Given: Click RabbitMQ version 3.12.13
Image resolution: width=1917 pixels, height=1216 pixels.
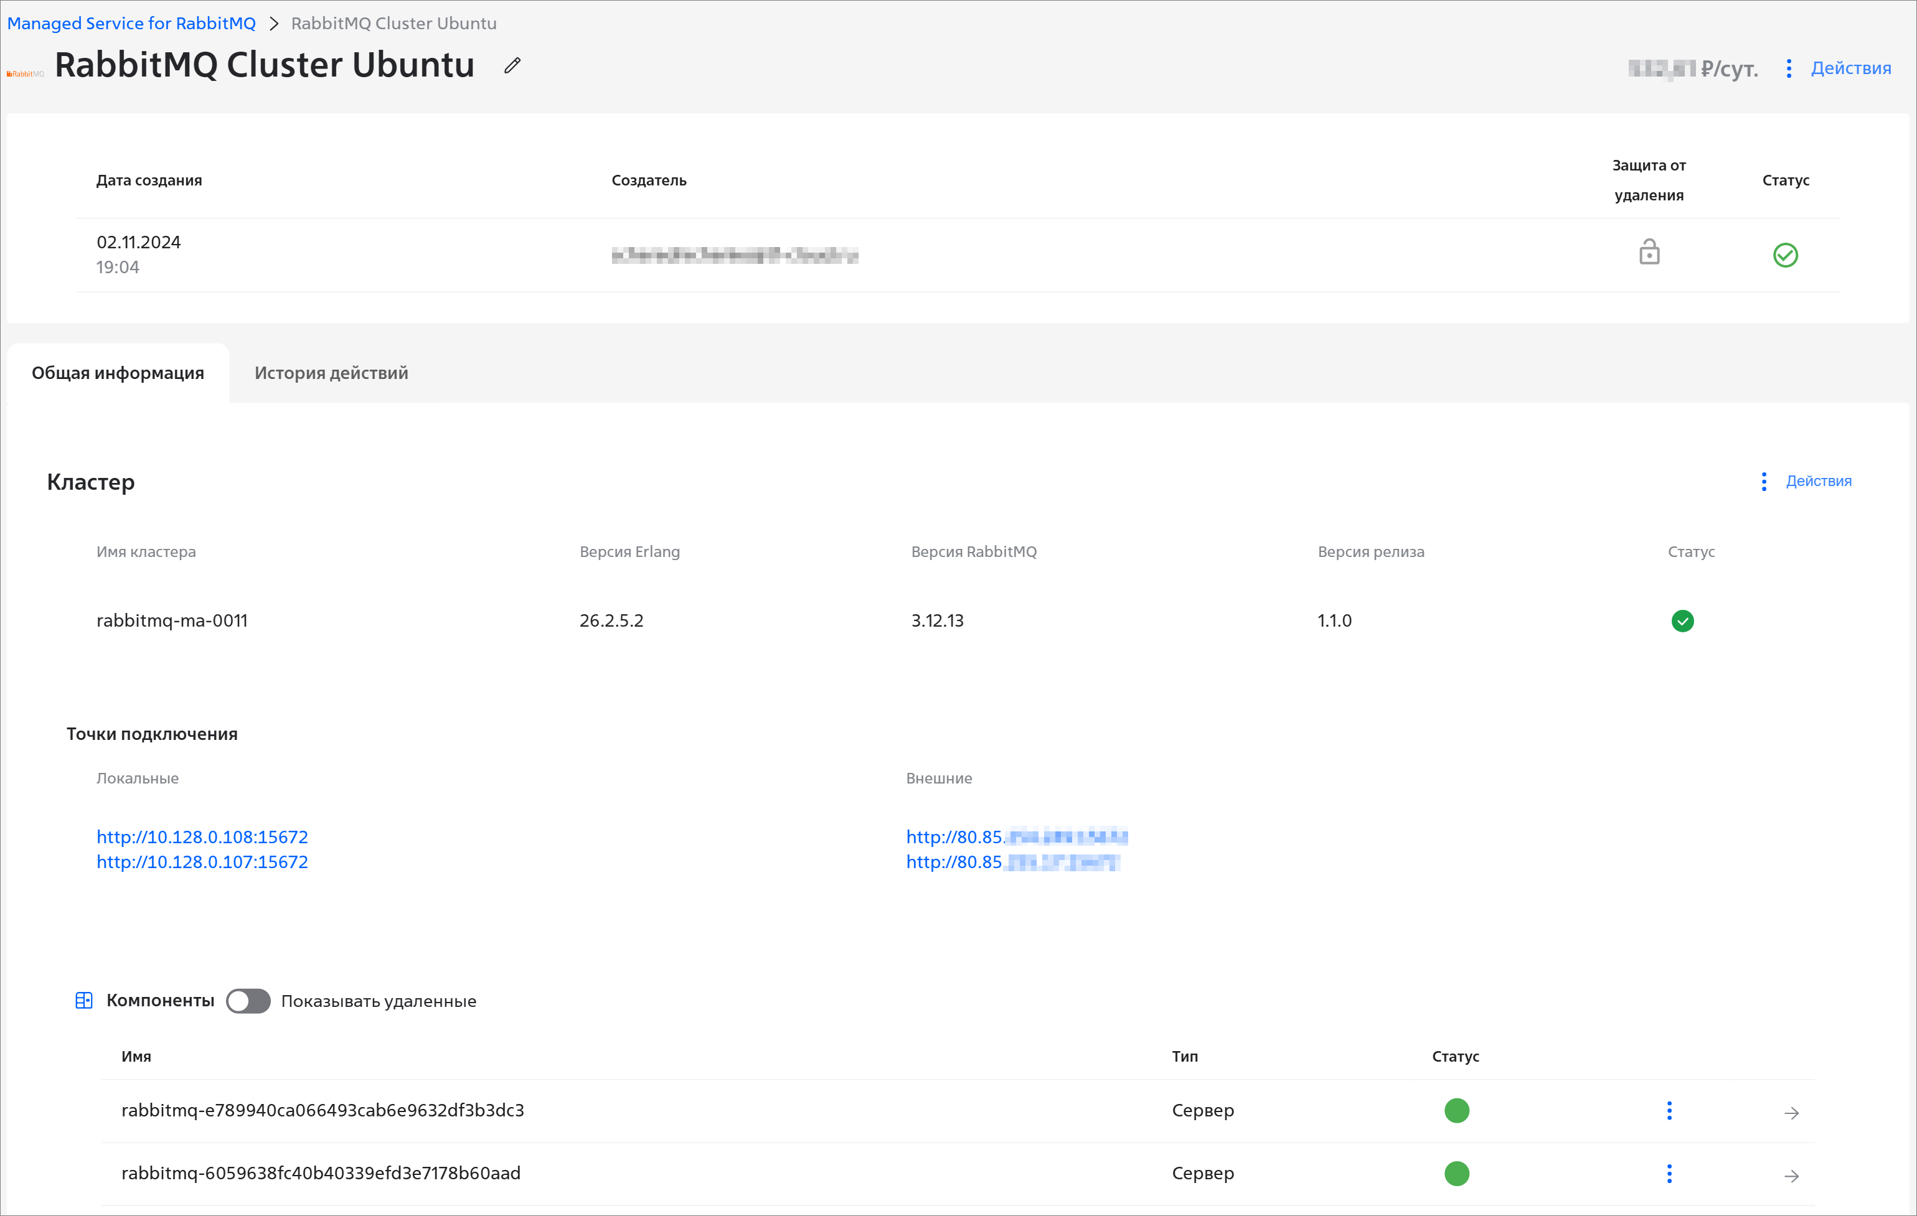Looking at the screenshot, I should point(937,620).
